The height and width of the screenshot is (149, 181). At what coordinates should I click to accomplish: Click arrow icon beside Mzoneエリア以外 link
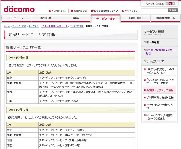pos(145,115)
